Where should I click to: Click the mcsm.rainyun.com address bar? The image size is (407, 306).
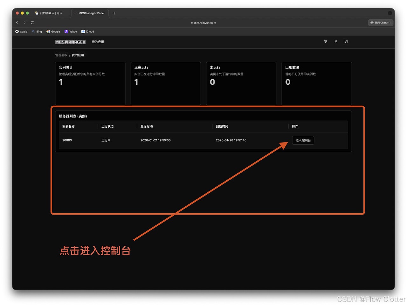203,23
